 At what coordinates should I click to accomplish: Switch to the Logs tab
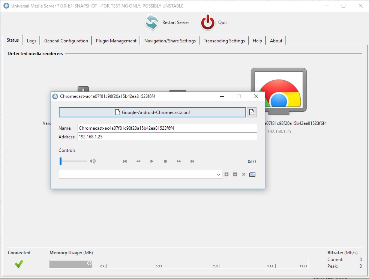pos(31,41)
